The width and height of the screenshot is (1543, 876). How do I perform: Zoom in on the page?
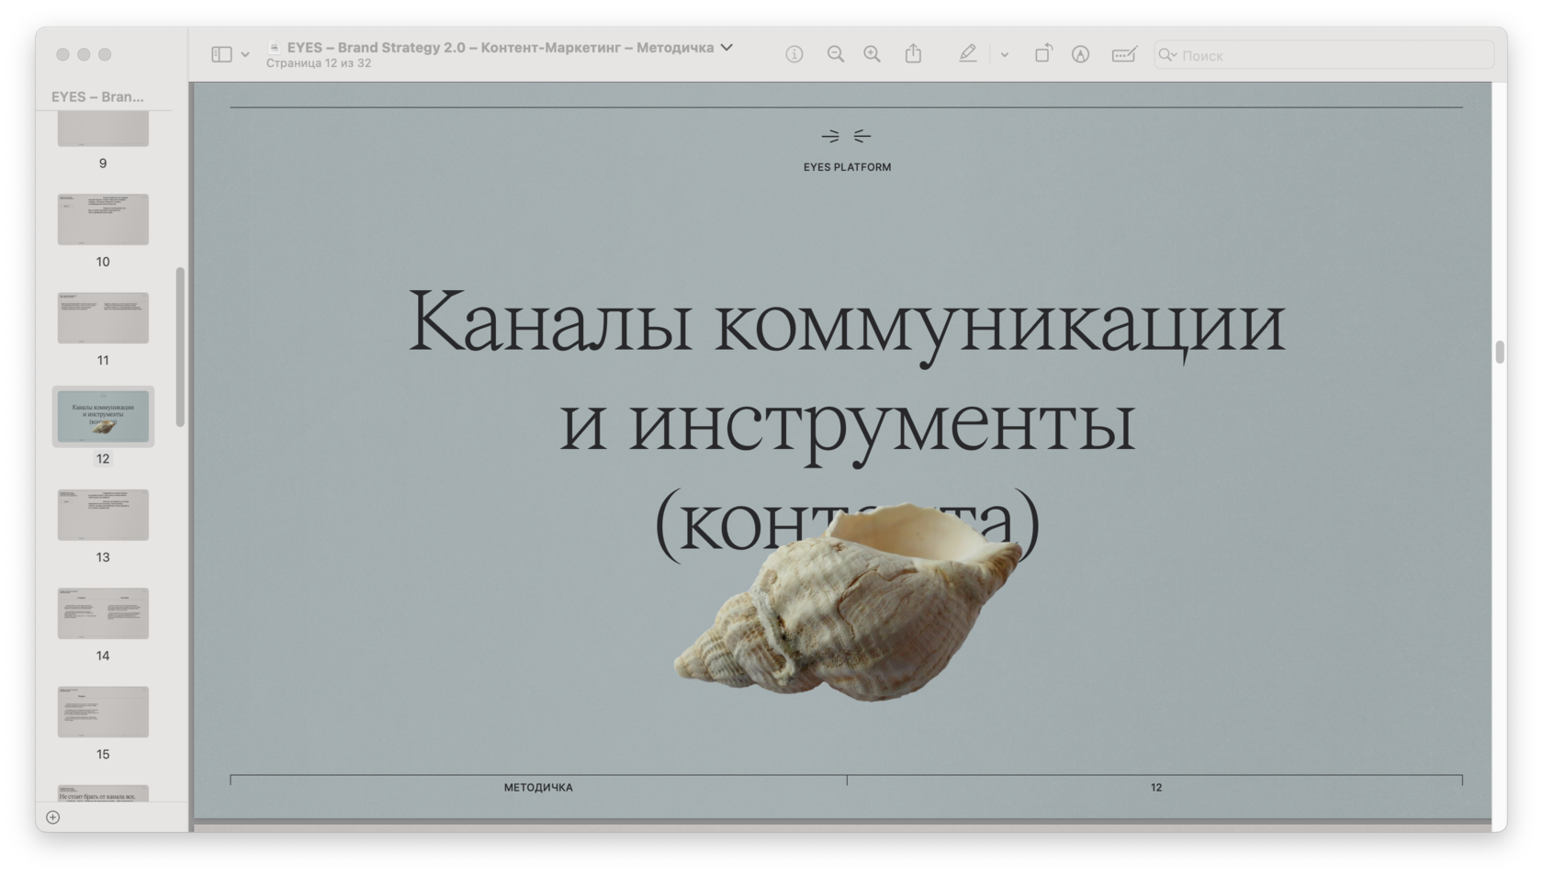[x=872, y=54]
